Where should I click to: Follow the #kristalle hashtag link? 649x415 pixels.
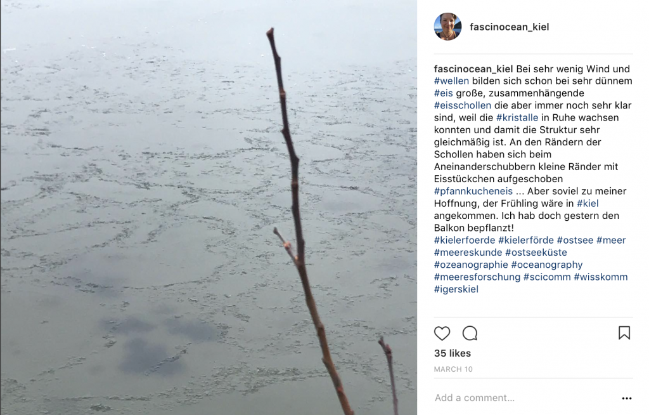click(x=517, y=117)
